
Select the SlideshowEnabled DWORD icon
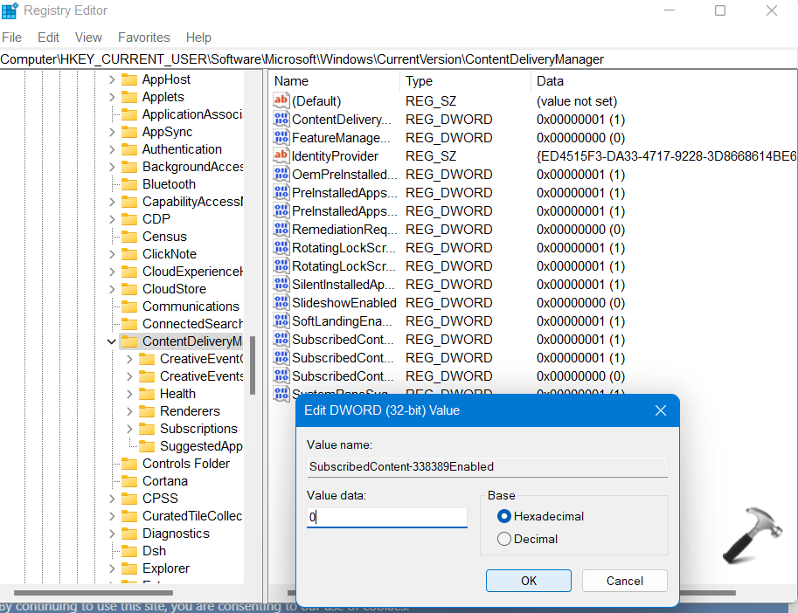281,302
